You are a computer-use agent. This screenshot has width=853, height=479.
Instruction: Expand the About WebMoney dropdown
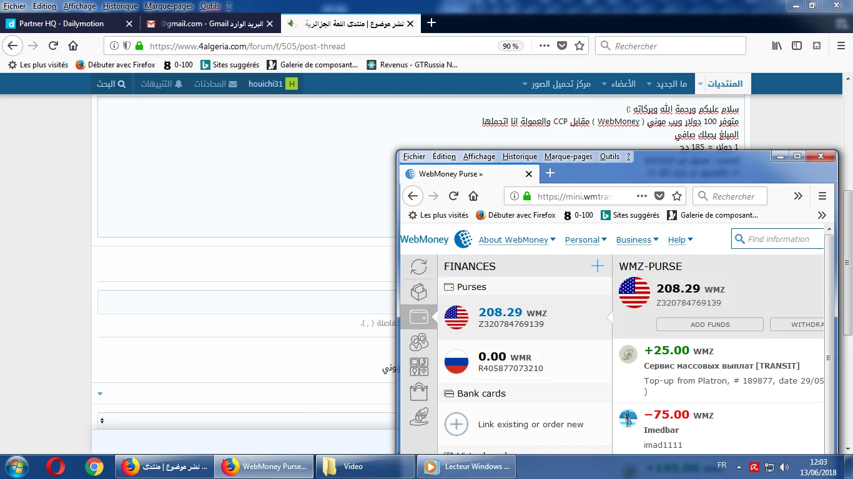coord(516,239)
